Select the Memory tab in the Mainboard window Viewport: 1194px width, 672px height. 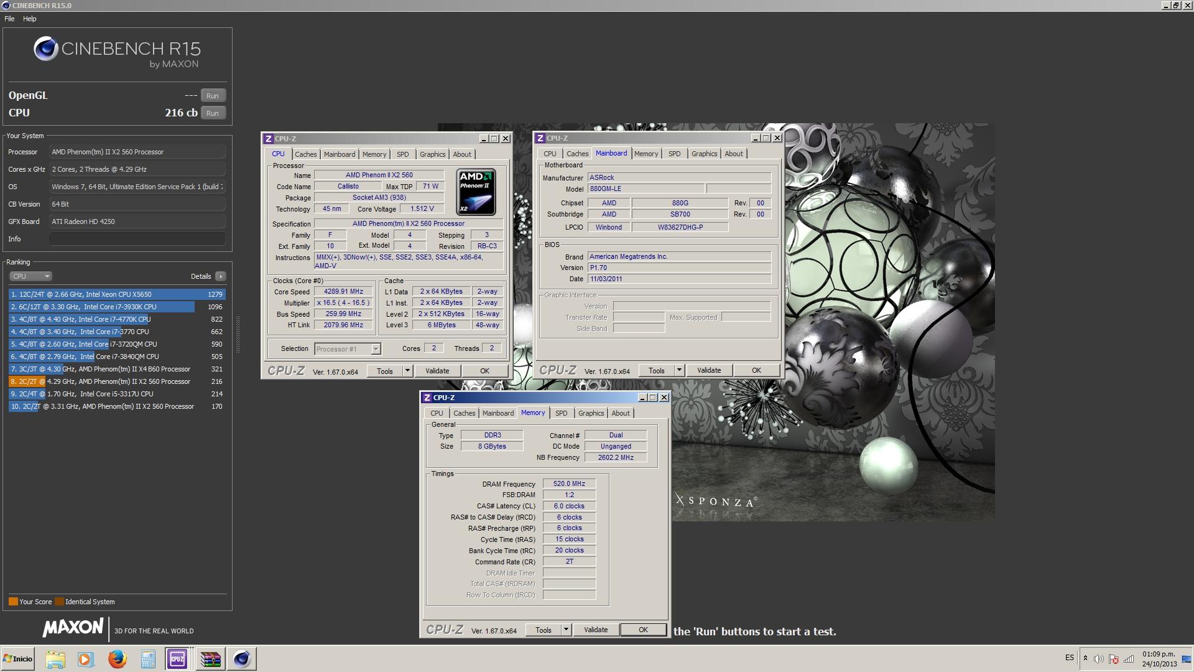(646, 154)
